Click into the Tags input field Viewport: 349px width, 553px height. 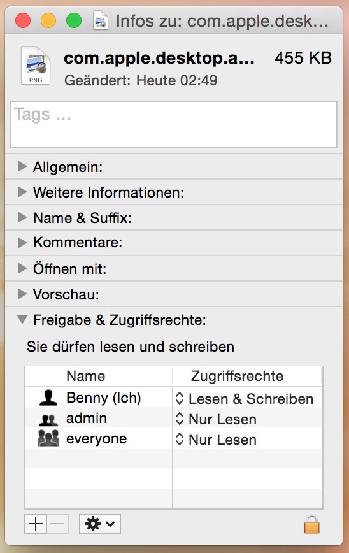174,124
